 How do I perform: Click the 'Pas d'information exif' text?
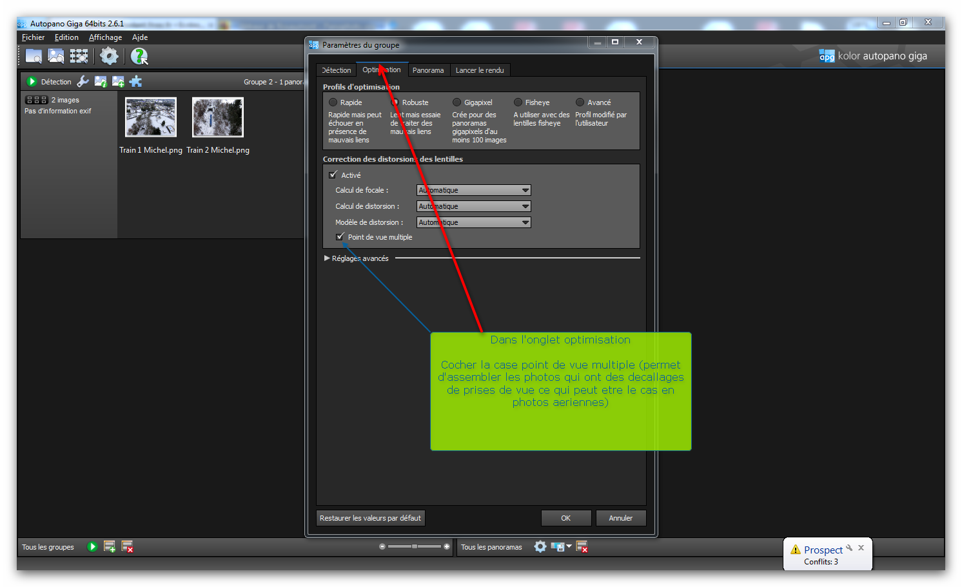(58, 111)
